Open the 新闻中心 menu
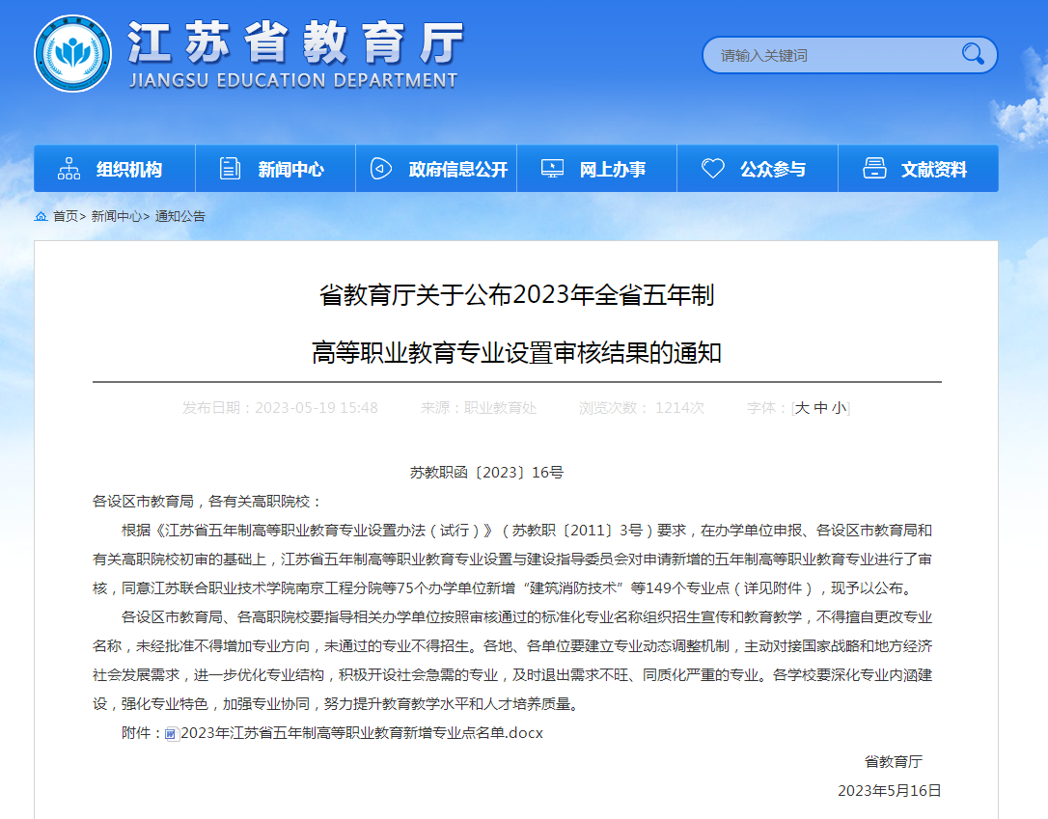The height and width of the screenshot is (819, 1048). pyautogui.click(x=275, y=169)
